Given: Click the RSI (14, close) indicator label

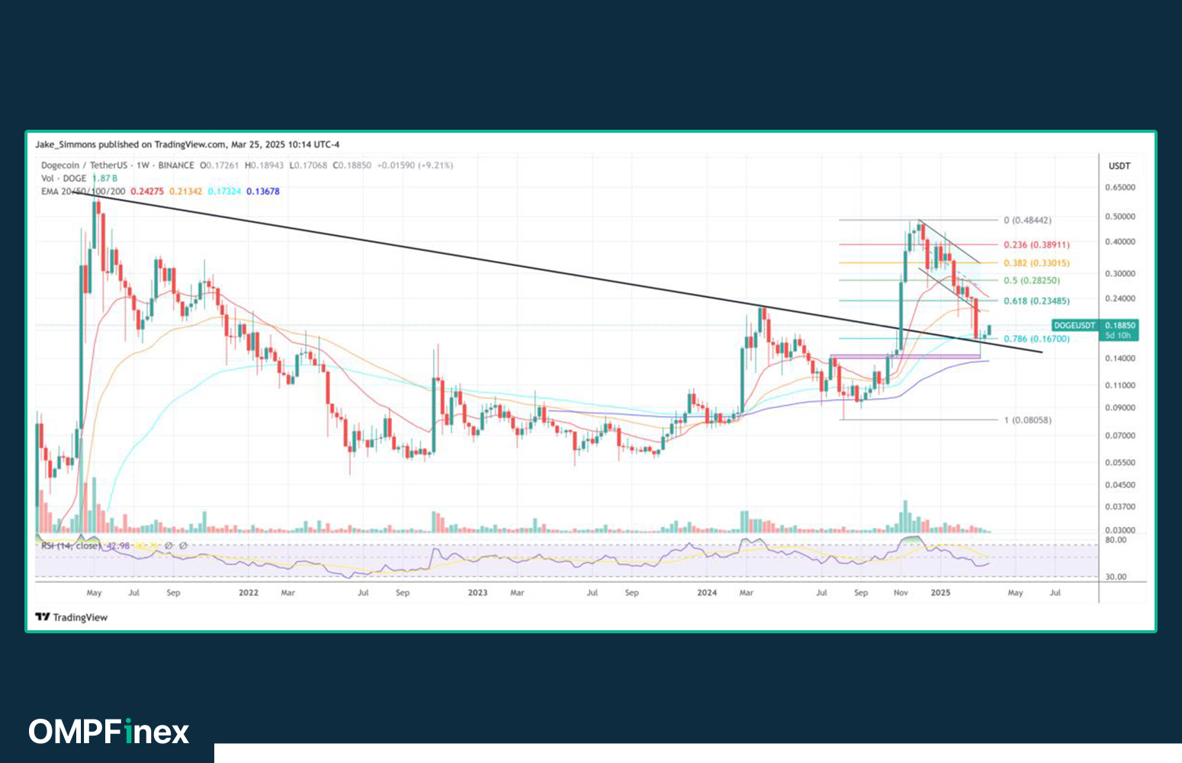Looking at the screenshot, I should pyautogui.click(x=70, y=546).
